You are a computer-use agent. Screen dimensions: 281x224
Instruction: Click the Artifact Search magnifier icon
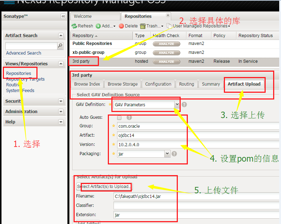click(60, 46)
